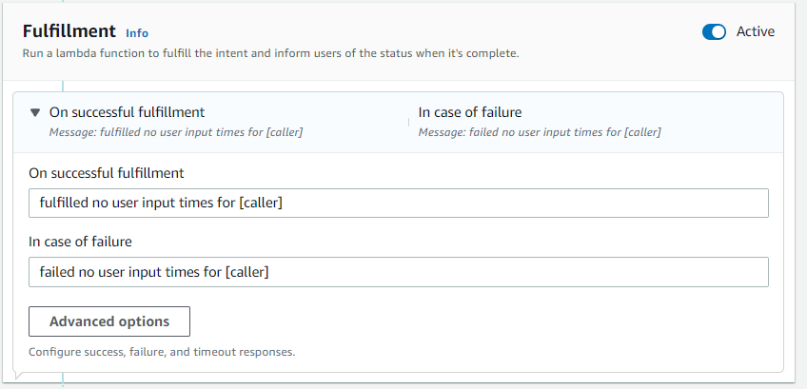
Task: Click the failed message summary in header
Action: 540,132
